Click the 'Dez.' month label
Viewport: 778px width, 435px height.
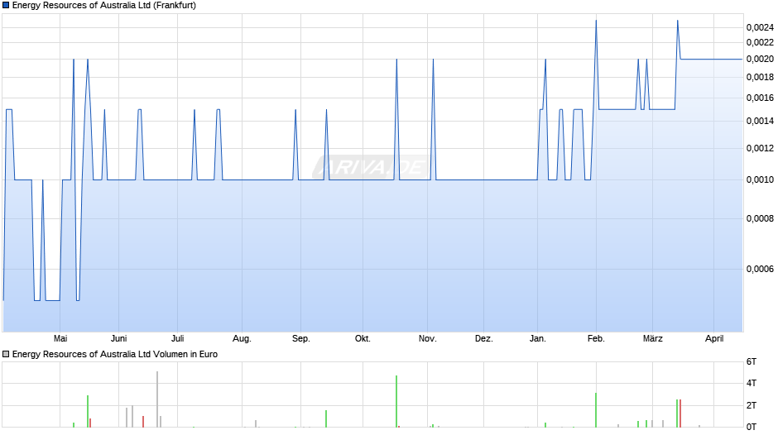484,338
